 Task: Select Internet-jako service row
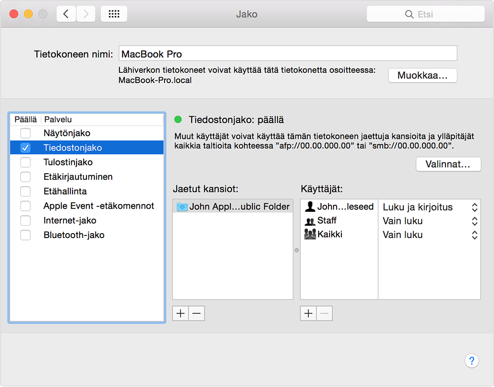coord(87,220)
